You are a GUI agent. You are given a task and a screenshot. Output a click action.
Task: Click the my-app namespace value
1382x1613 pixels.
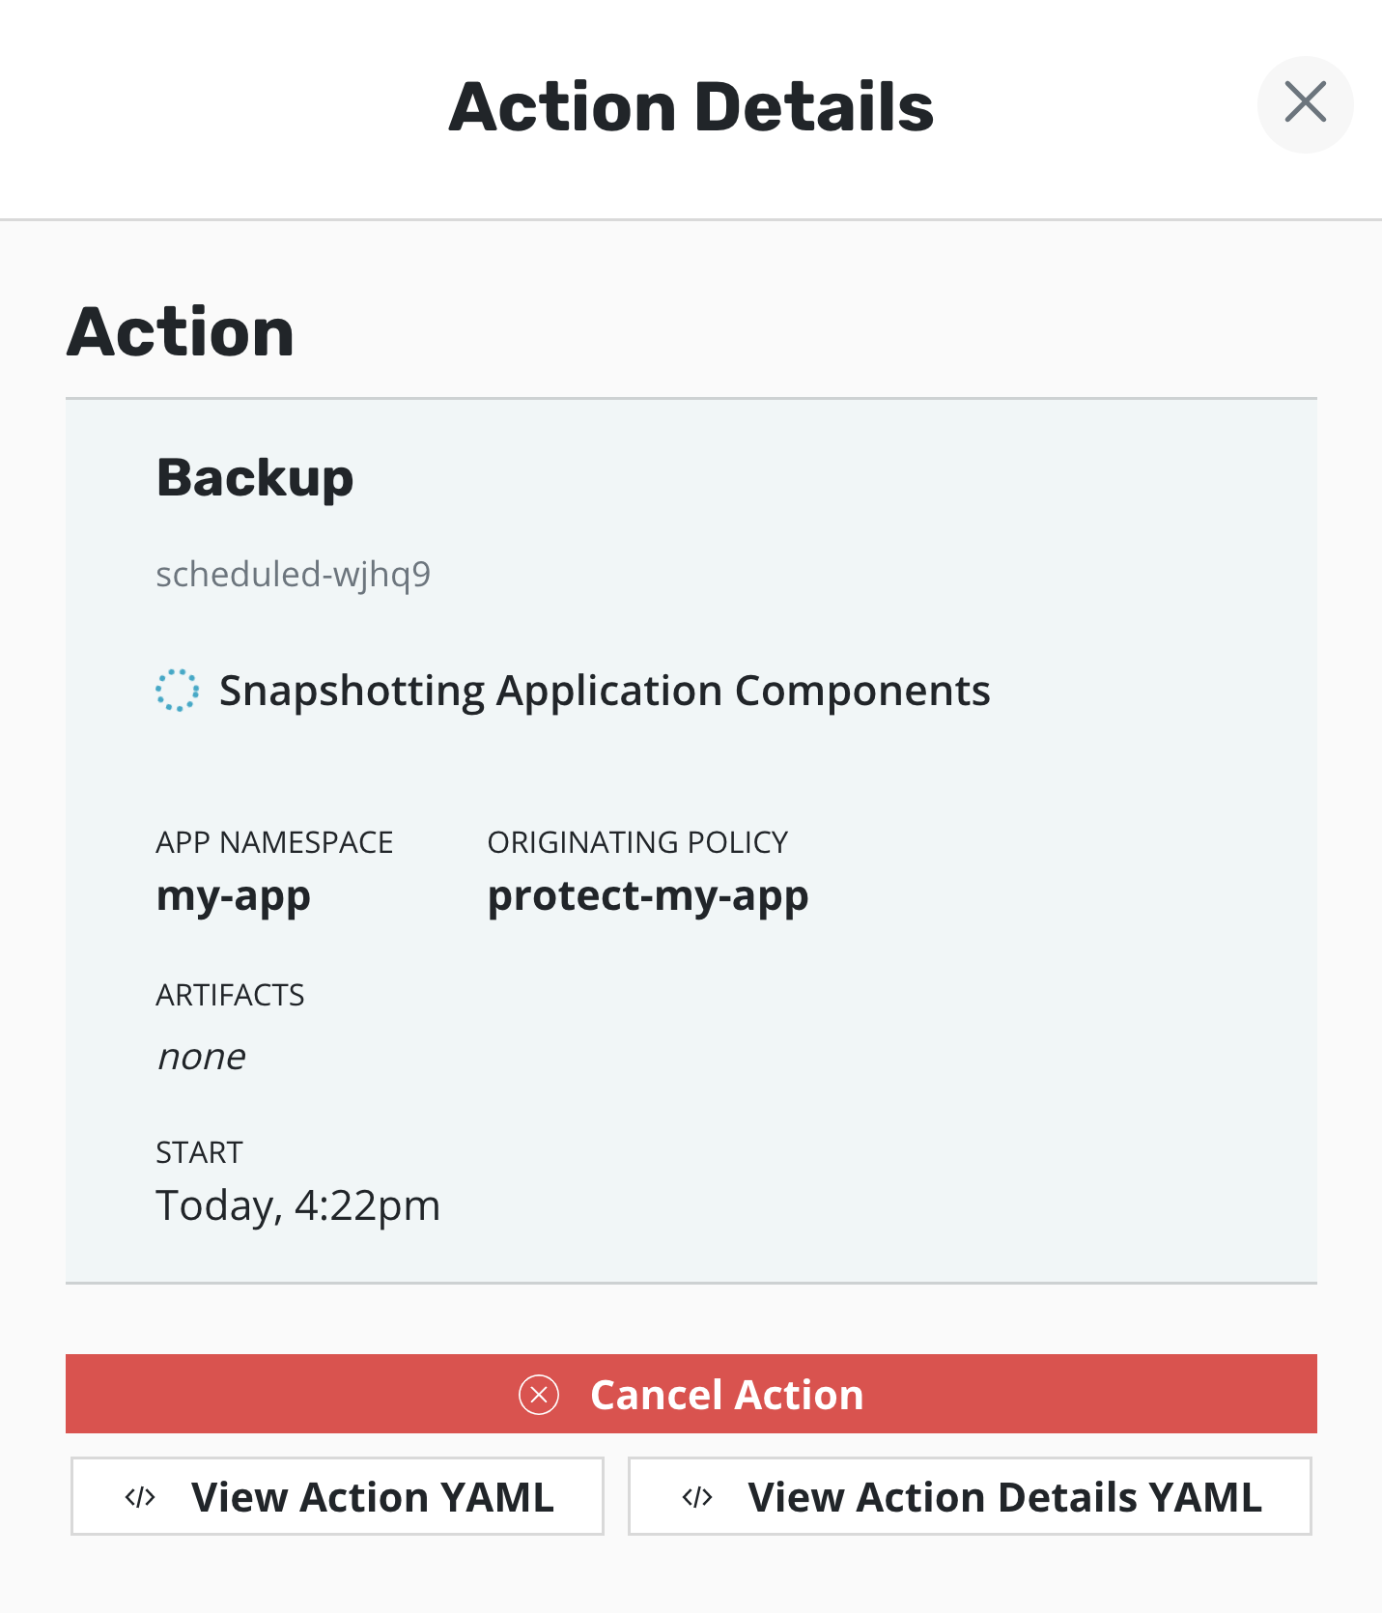[233, 896]
